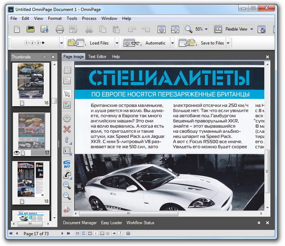
Task: Open the Flexible View dropdown arrow
Action: tap(252, 29)
